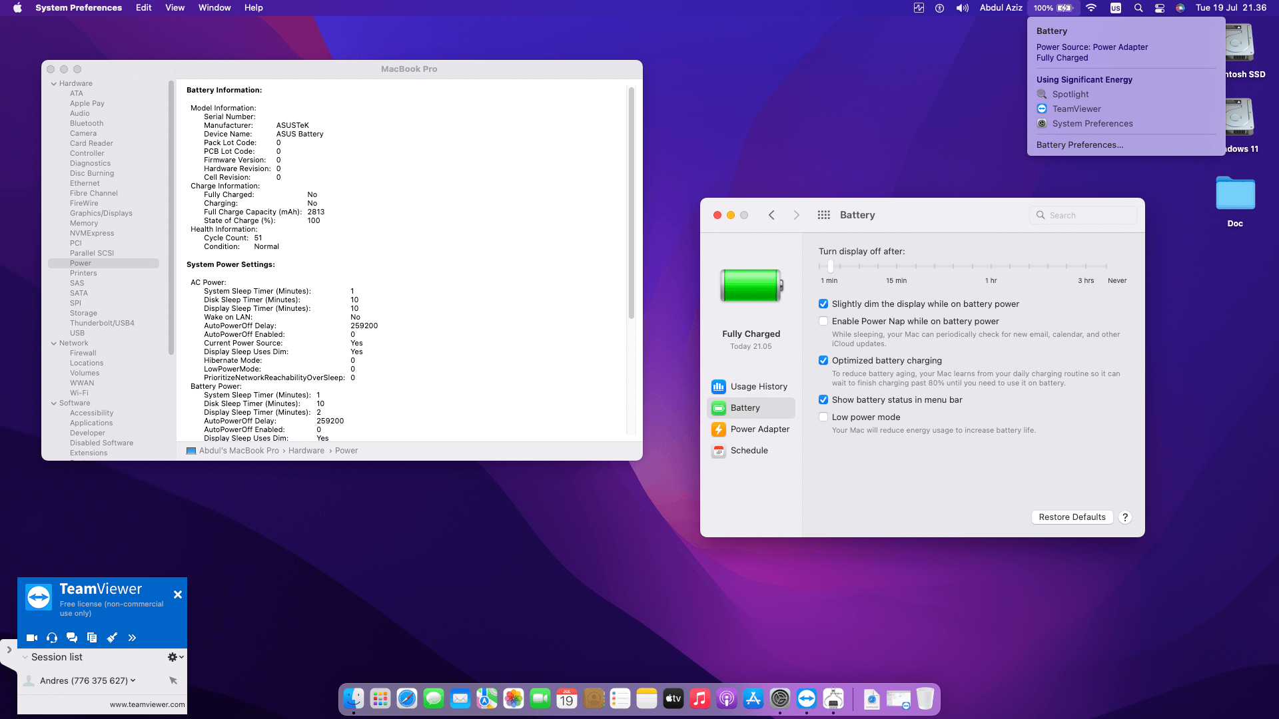Select Graphics/Displays in Hardware list
Image resolution: width=1279 pixels, height=719 pixels.
coord(101,214)
